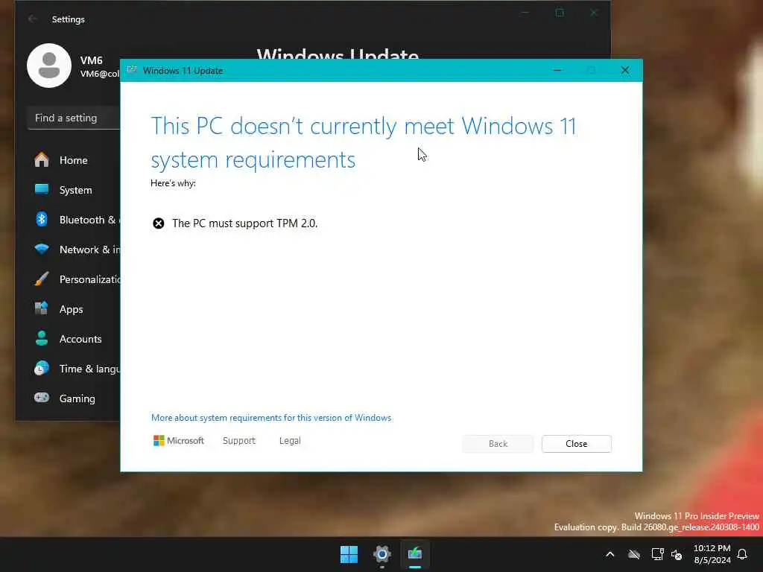Click the VM6 user avatar in Settings
The image size is (763, 572).
pyautogui.click(x=49, y=66)
